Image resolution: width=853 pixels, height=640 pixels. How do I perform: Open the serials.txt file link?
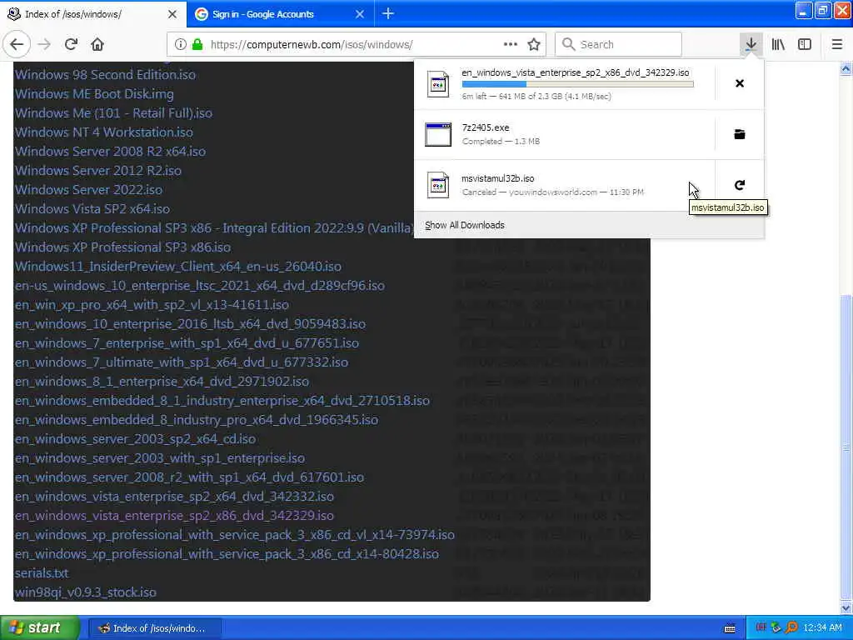point(42,573)
